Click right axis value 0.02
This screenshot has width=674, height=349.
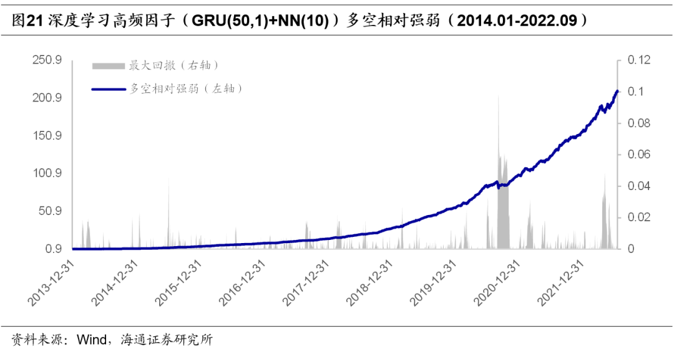[x=639, y=218]
